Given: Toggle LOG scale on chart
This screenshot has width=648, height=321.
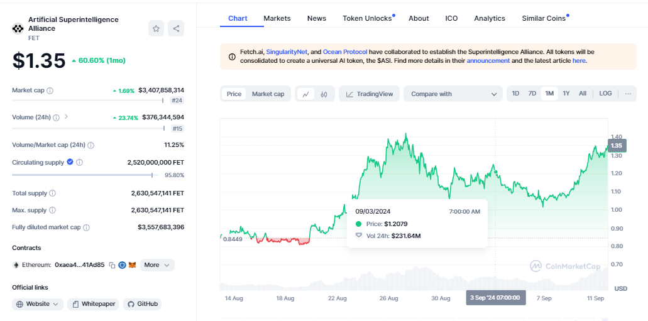Looking at the screenshot, I should tap(605, 94).
